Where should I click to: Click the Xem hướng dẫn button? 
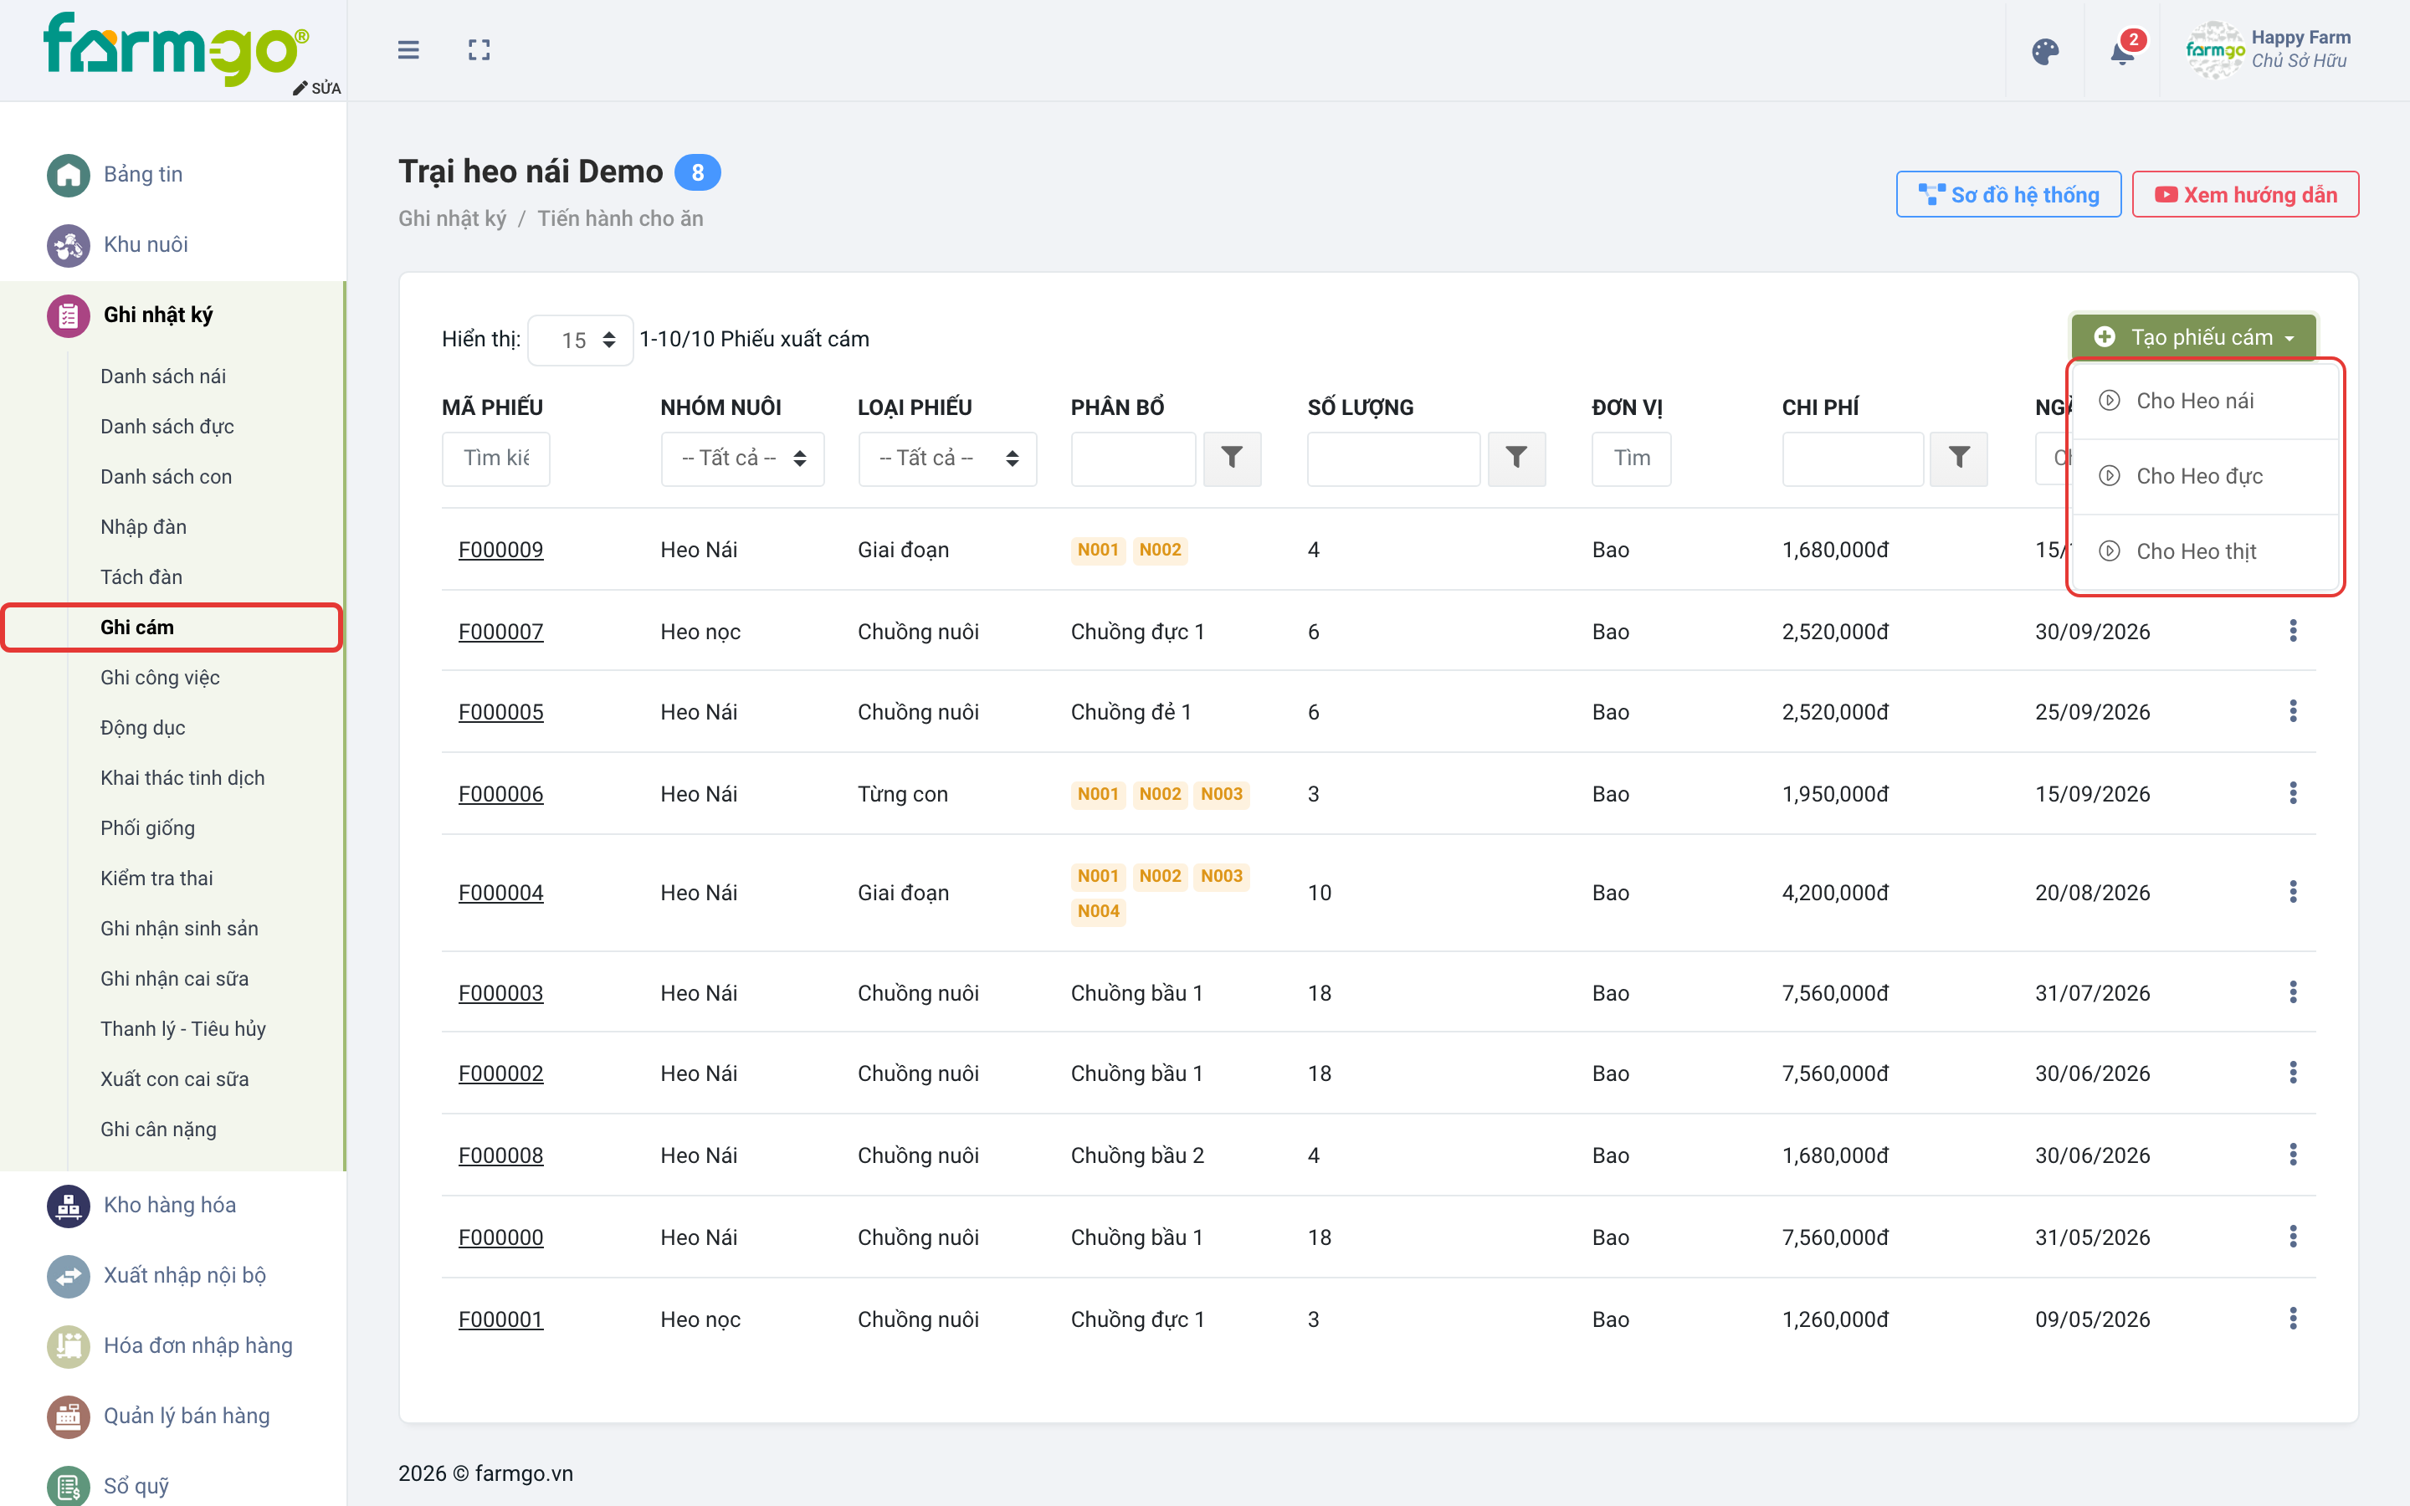tap(2244, 195)
